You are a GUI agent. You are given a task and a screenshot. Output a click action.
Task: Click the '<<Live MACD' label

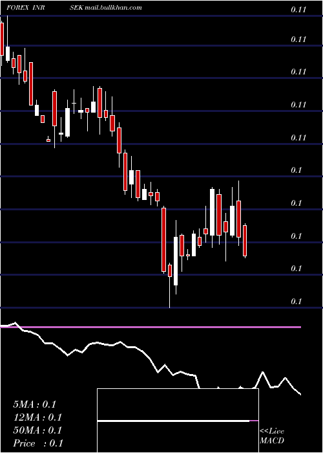(x=272, y=436)
